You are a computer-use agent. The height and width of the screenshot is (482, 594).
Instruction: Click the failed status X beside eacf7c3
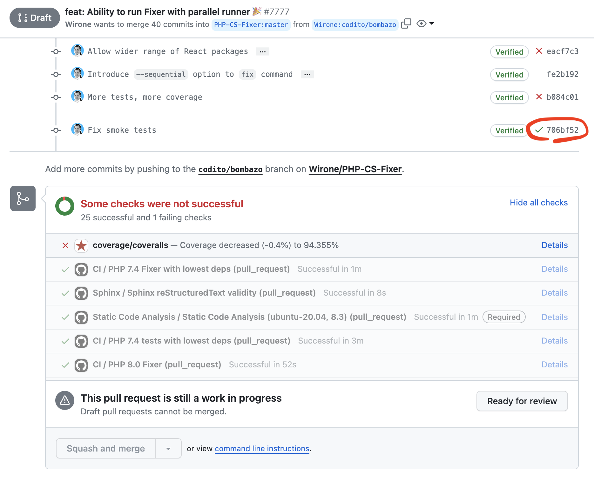pos(539,51)
